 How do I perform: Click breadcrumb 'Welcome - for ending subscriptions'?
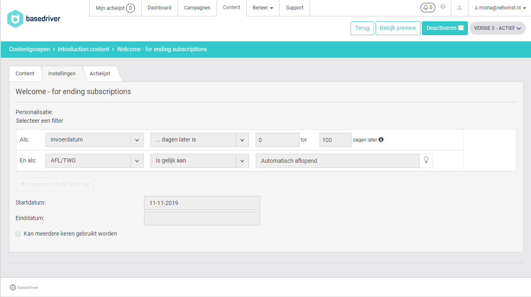(x=162, y=49)
